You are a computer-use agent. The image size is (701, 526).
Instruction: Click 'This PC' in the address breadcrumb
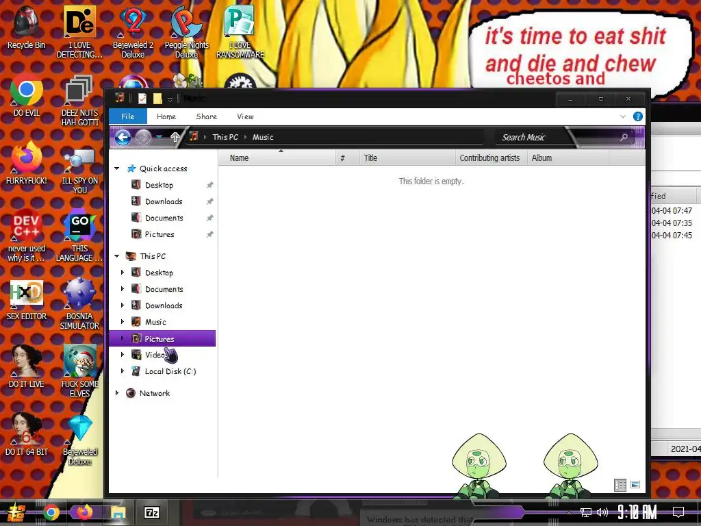point(225,137)
